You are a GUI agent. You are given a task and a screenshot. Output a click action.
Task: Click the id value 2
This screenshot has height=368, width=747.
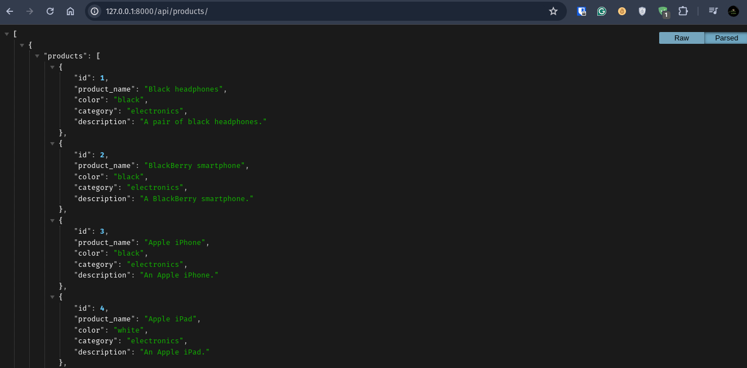click(102, 155)
